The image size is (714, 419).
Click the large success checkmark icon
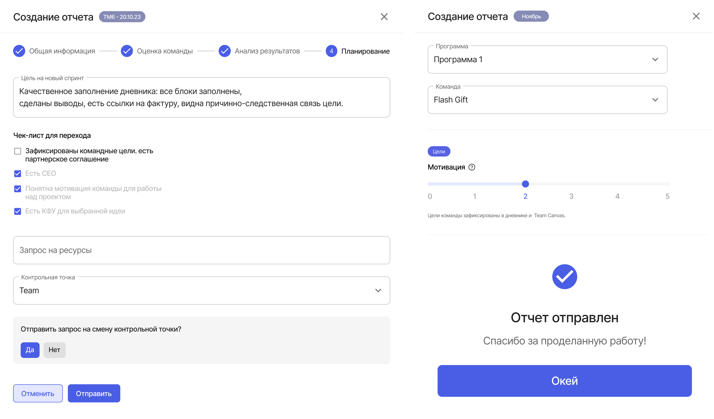coord(564,277)
